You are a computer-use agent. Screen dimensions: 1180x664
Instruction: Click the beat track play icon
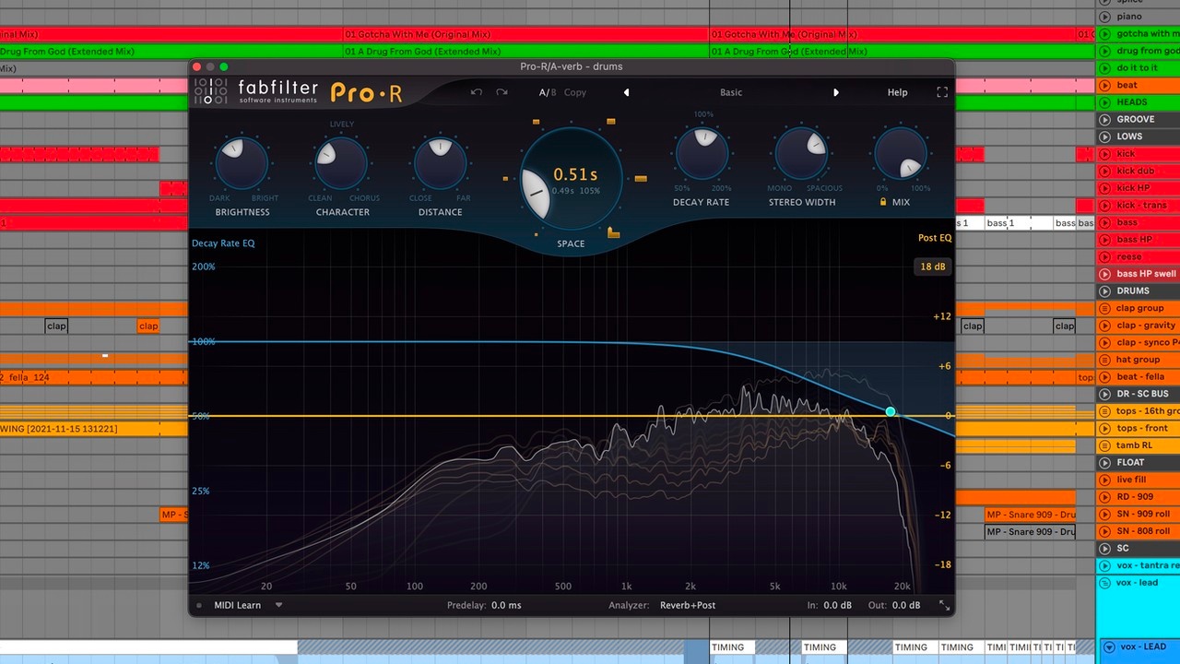click(1104, 85)
